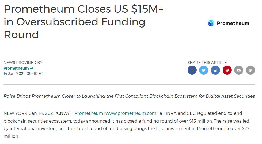
Task: Click the italic subheading about the compliant blockchain ecosystem
Action: click(x=129, y=96)
